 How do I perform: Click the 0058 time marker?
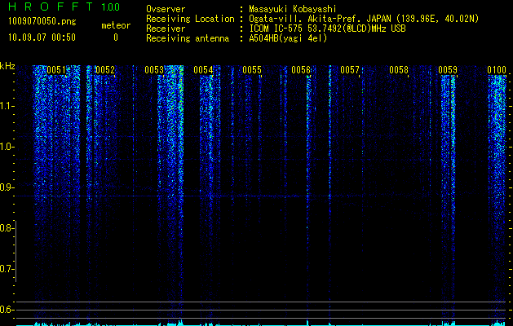point(399,70)
